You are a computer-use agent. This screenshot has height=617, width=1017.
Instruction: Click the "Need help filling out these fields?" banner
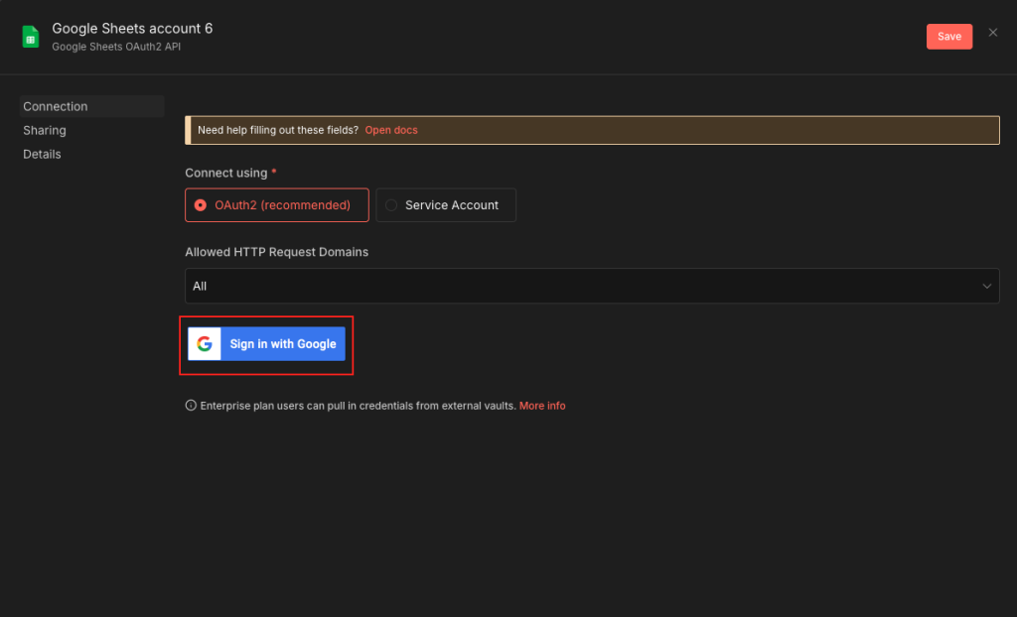click(x=278, y=130)
